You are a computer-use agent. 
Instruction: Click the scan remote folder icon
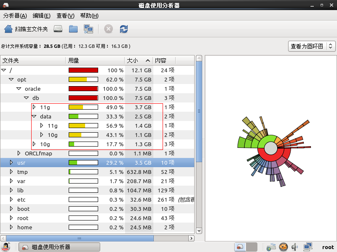tap(88, 29)
